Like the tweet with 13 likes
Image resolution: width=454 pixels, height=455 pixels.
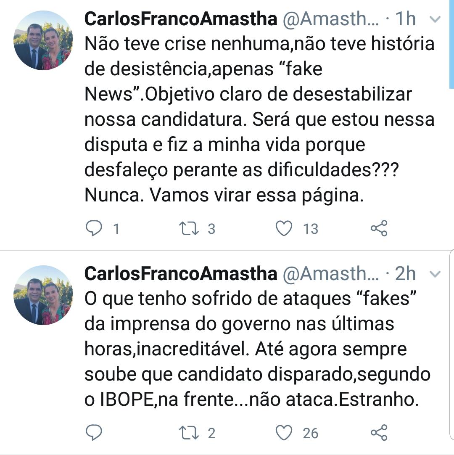pos(284,228)
